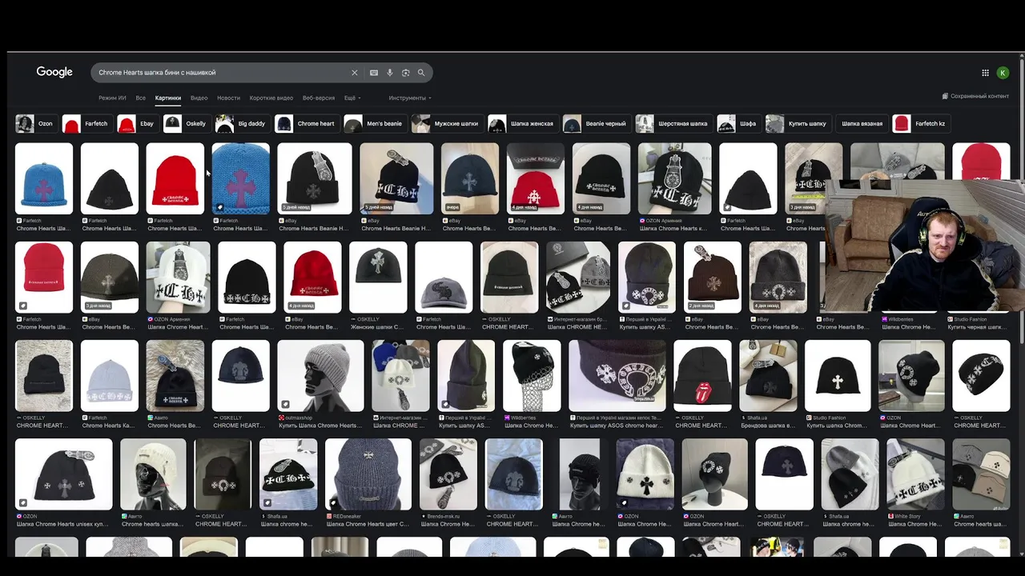Open the caption Женские шапки С...
1025x576 pixels.
coord(378,327)
